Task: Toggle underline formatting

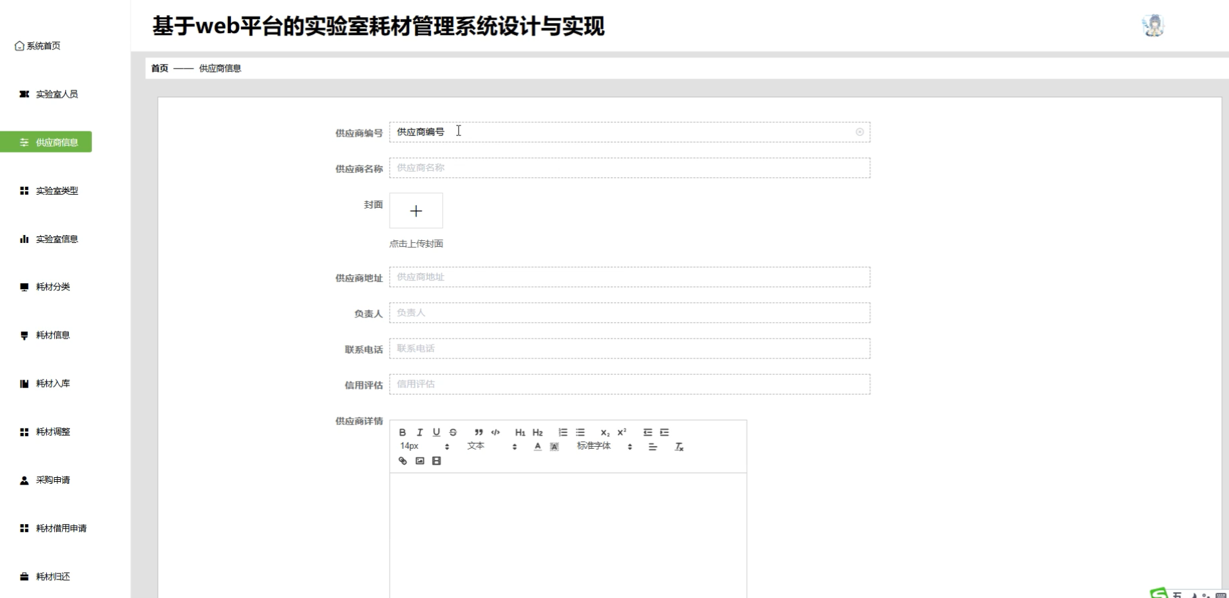Action: coord(436,433)
